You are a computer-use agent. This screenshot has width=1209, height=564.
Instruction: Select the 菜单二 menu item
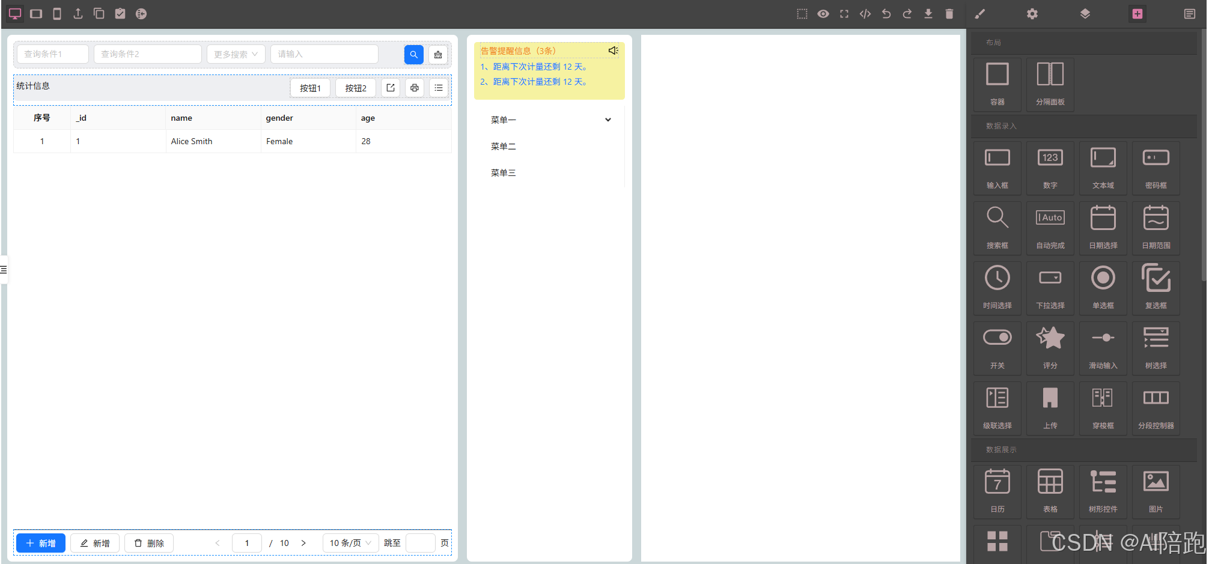(504, 146)
